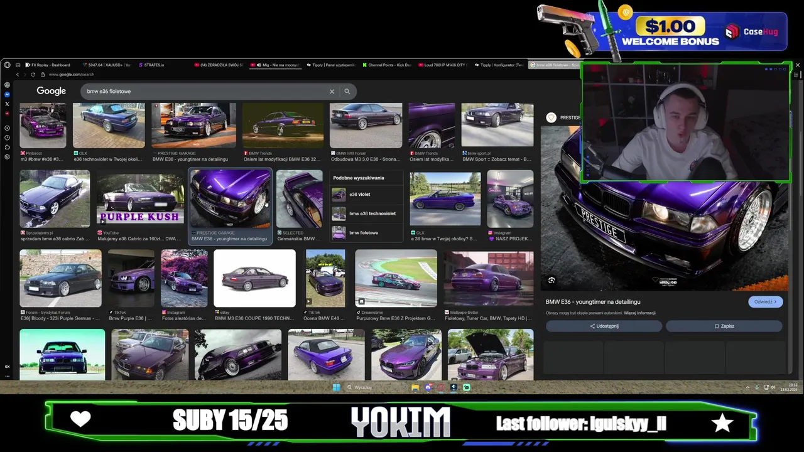Click the taskbar Wyszukaj search box

click(x=375, y=387)
